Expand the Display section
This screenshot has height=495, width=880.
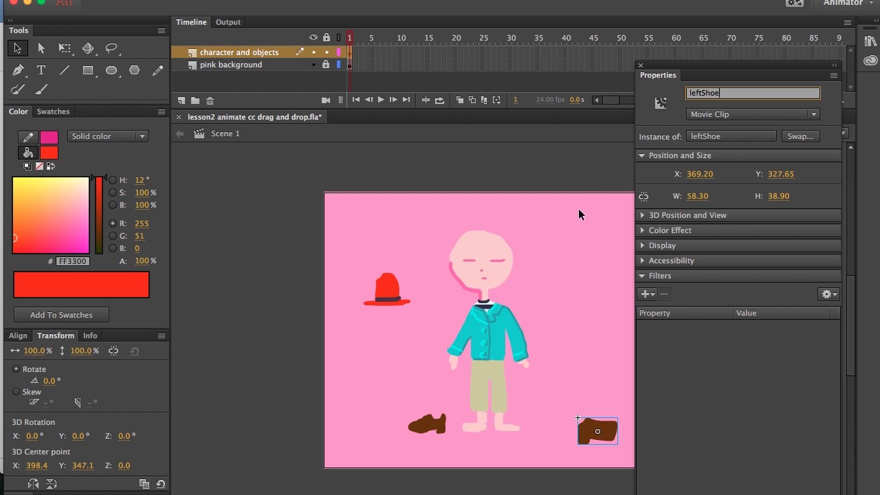(x=642, y=245)
